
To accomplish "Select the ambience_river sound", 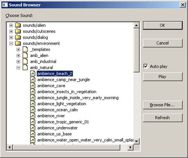I will point(51,116).
